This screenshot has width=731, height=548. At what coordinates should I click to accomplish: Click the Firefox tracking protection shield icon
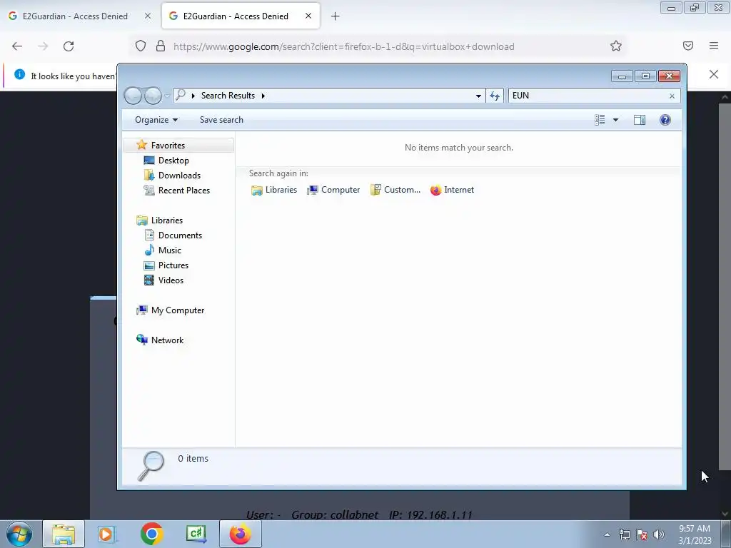point(141,46)
